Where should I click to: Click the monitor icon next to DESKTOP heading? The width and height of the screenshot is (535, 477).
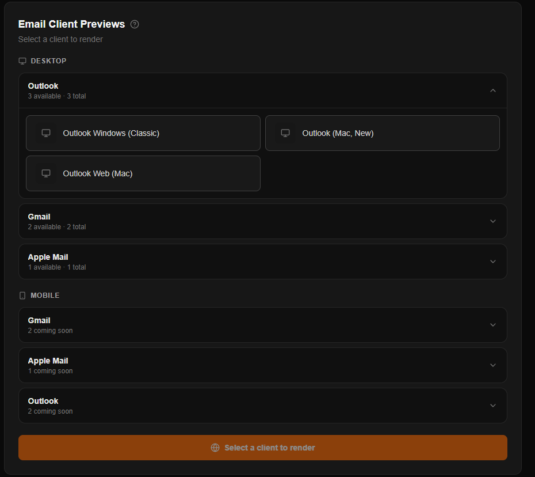[22, 61]
